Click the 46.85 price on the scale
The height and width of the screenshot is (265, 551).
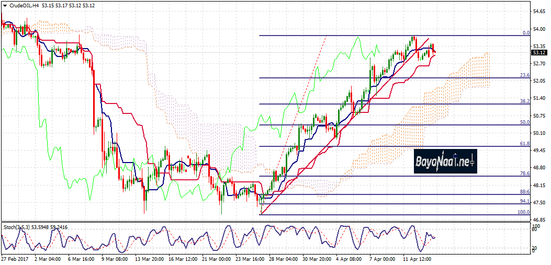(x=539, y=220)
